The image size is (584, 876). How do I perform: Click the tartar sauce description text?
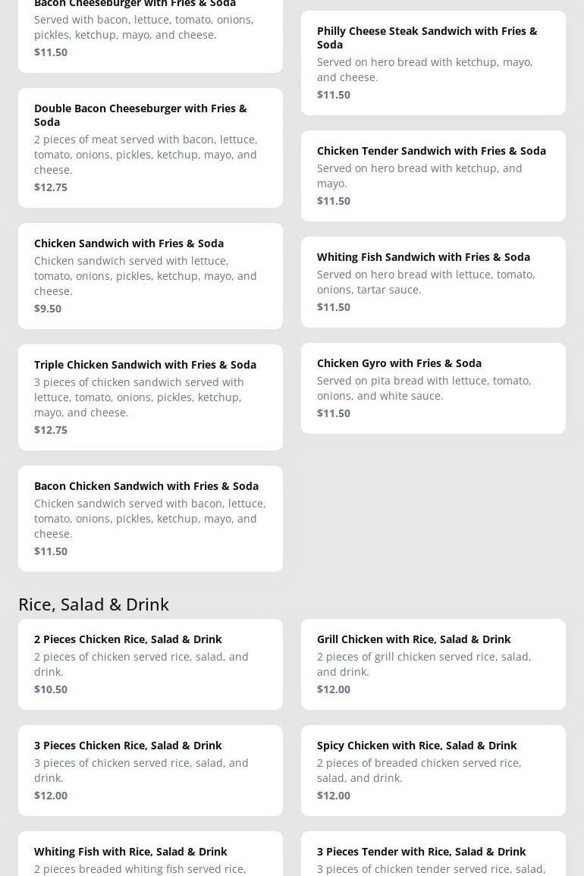click(425, 282)
